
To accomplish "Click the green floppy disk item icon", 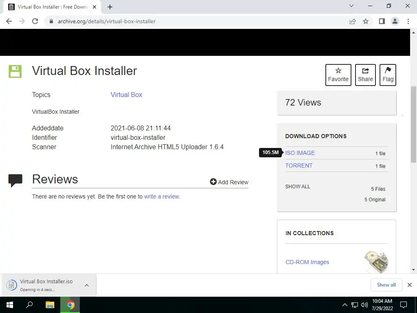I will coord(15,71).
